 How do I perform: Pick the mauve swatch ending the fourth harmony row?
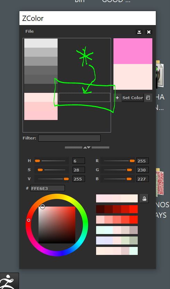[x=134, y=230]
